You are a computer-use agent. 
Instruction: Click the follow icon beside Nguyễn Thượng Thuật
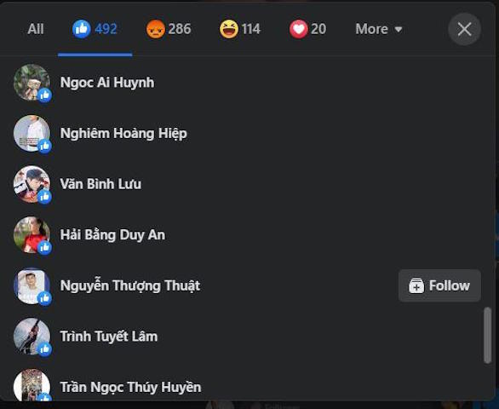coord(416,285)
